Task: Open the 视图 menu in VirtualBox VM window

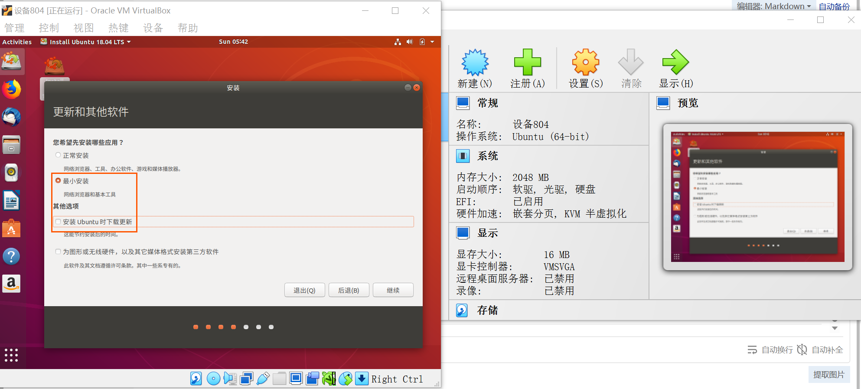Action: 84,28
